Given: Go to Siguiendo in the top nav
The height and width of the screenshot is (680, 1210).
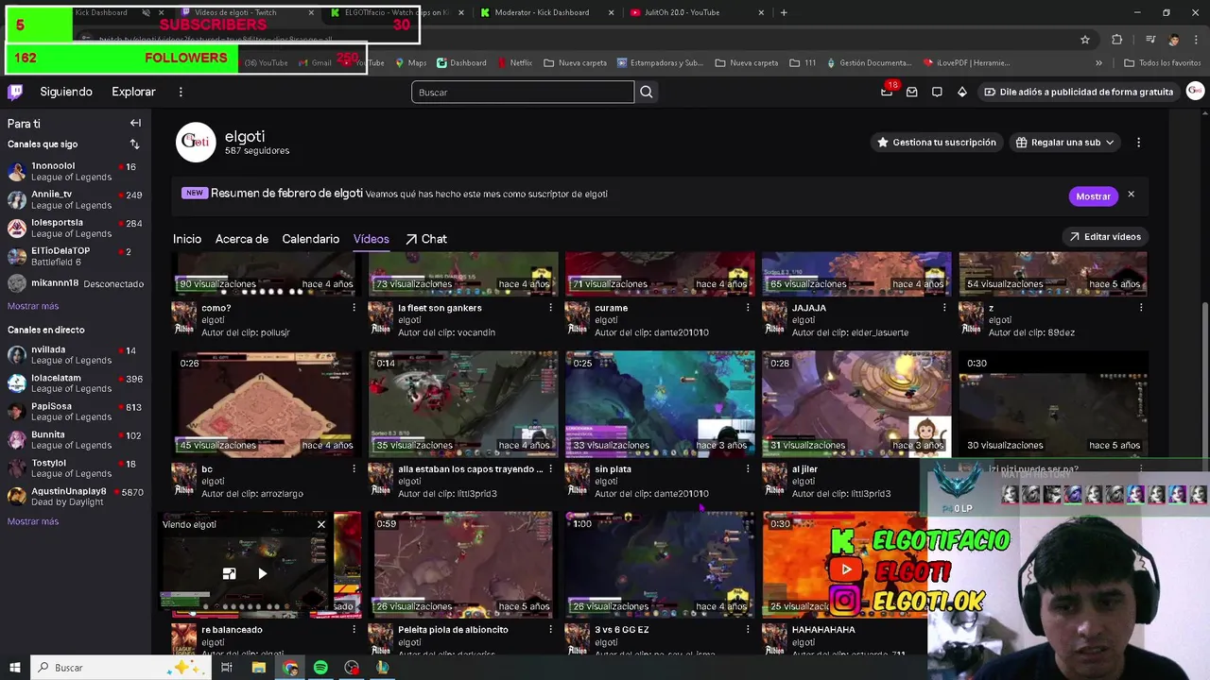Looking at the screenshot, I should coord(66,92).
